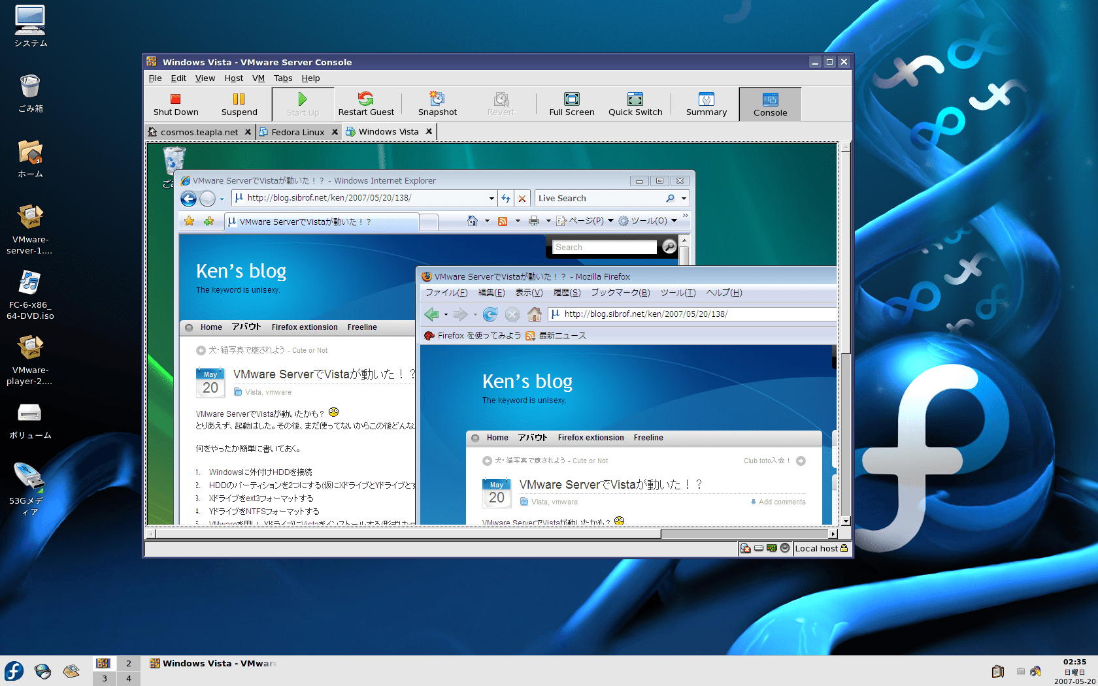Open the Summary view
Screen dimensions: 1098x686
(x=707, y=105)
